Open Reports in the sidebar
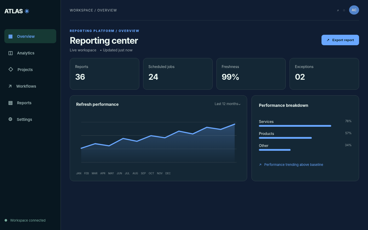 point(30,103)
